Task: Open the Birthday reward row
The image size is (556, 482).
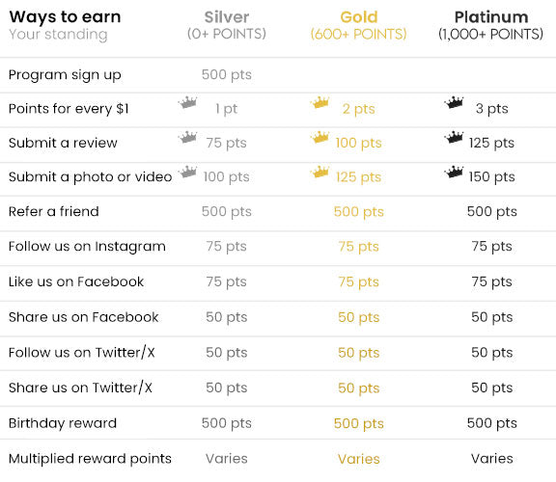Action: click(63, 423)
